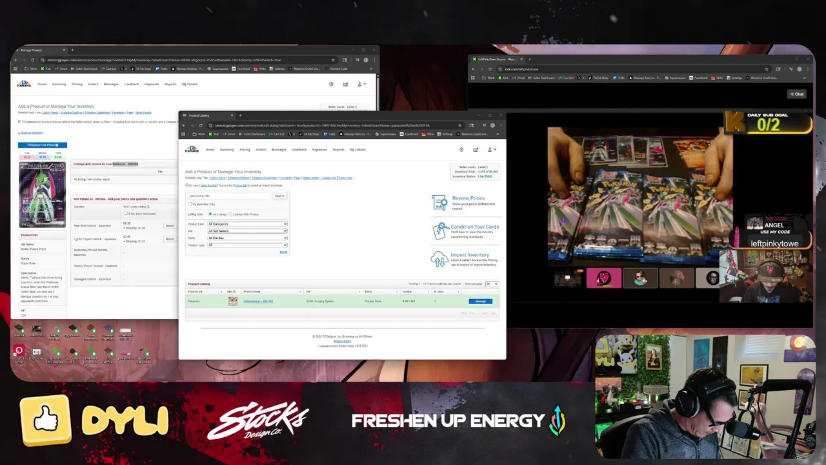Select sunglasses man avatar stream thumbnail
826x465 pixels.
click(640, 278)
